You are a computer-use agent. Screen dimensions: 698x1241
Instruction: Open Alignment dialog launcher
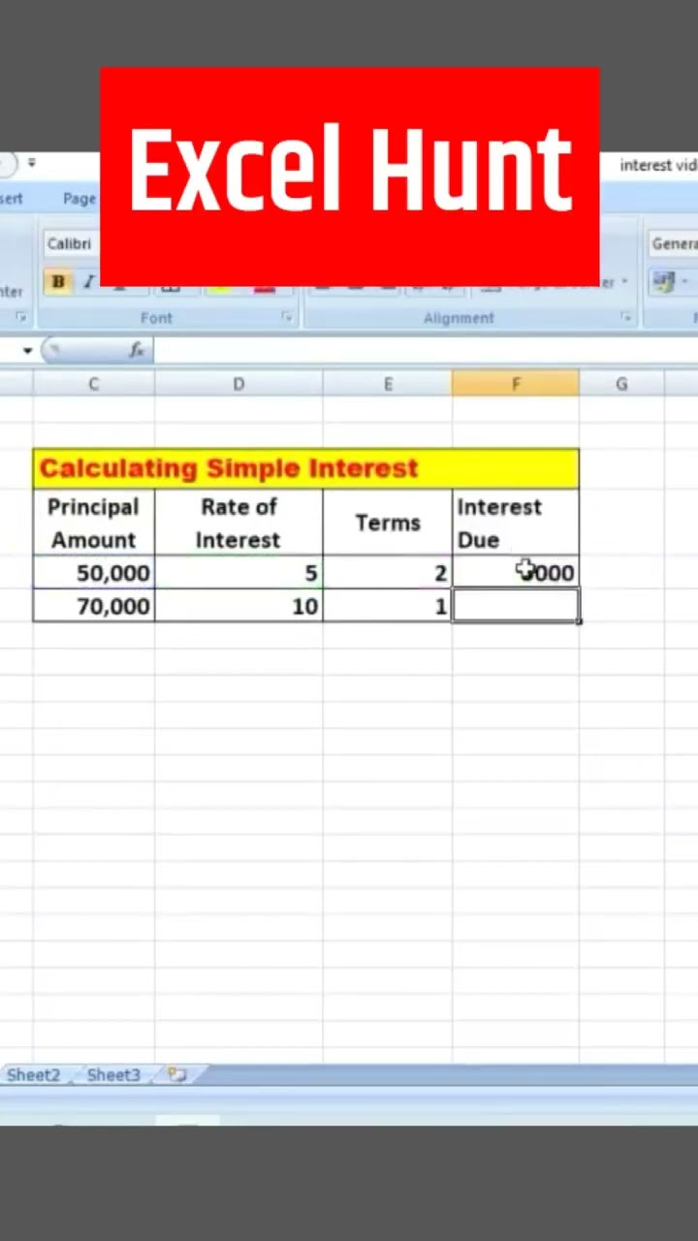point(626,317)
